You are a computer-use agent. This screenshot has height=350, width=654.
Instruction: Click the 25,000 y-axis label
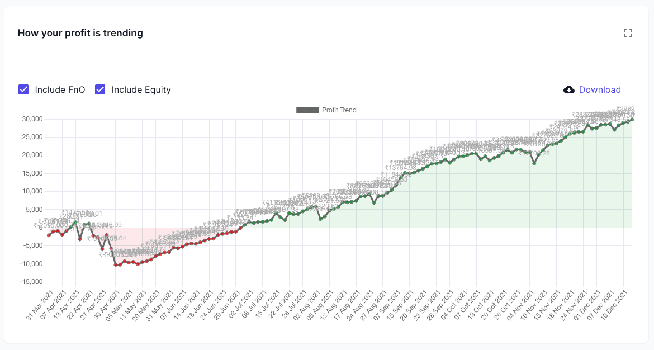[x=32, y=137]
